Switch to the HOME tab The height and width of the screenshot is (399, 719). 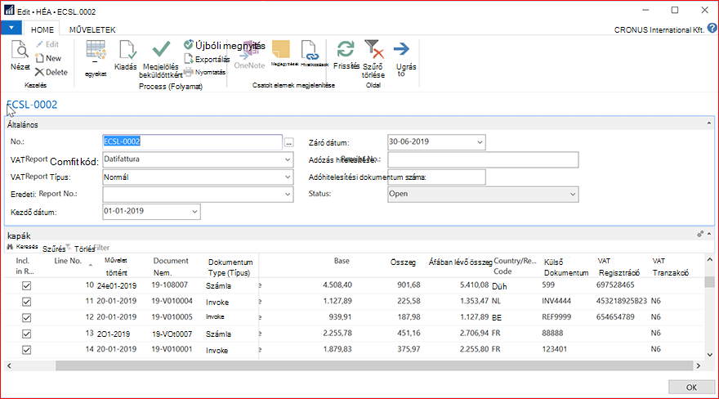[42, 29]
